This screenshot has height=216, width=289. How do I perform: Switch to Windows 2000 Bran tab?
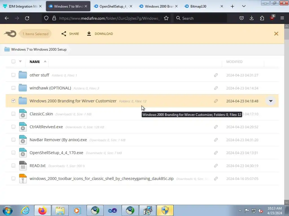point(158,6)
